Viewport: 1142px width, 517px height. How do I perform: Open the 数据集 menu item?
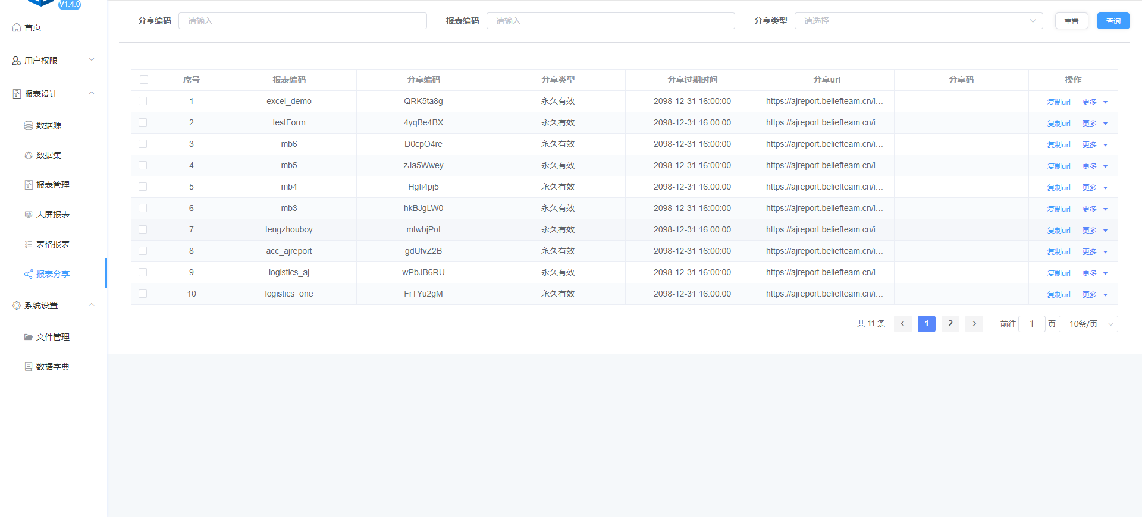[54, 155]
